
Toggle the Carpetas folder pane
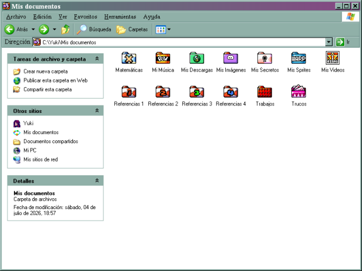click(132, 29)
